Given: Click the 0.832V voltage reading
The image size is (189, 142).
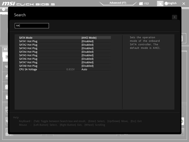Looking at the screenshot, I should [x=70, y=69].
